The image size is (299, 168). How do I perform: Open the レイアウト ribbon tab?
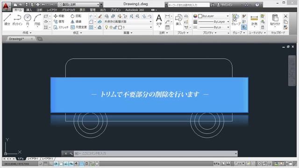52,10
